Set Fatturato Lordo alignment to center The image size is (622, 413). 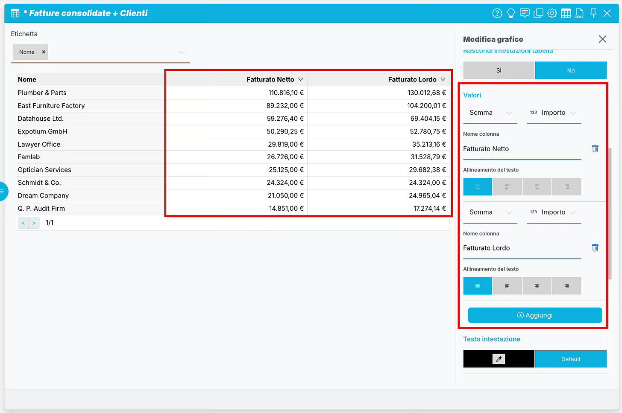click(537, 286)
